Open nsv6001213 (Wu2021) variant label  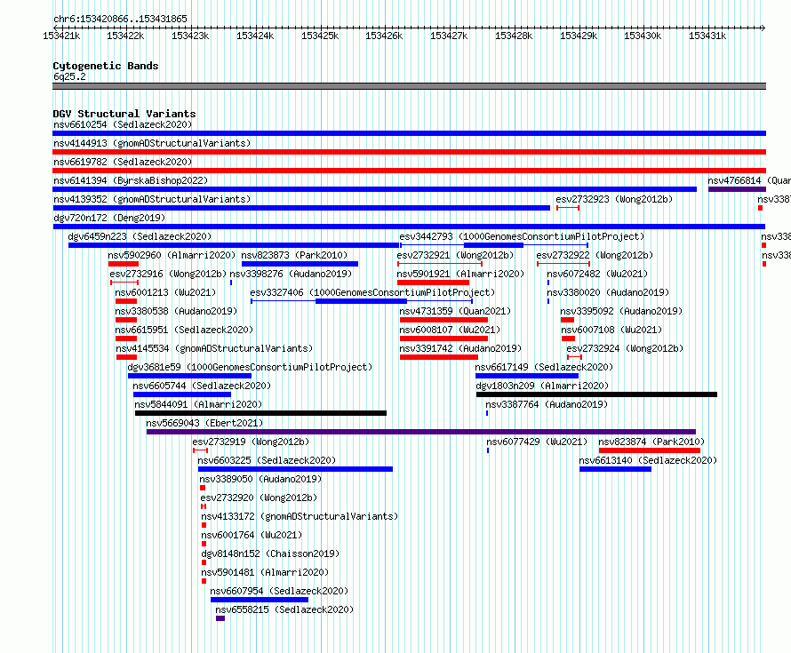(165, 292)
